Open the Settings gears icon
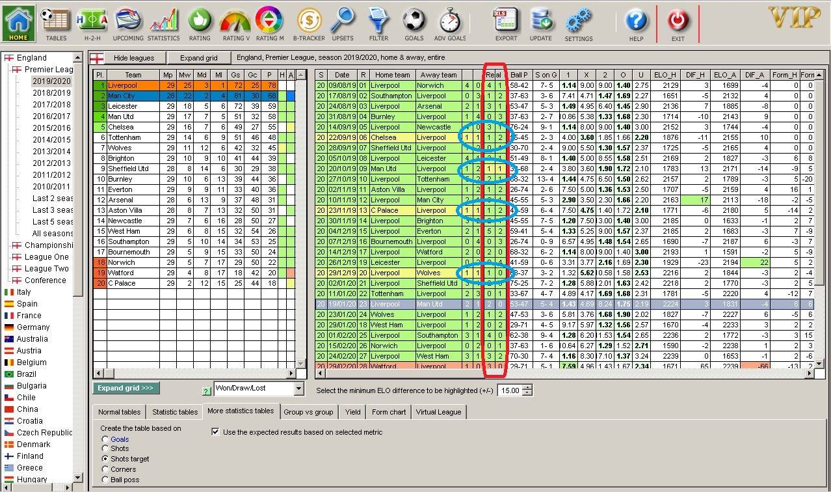This screenshot has height=492, width=831. (x=578, y=24)
